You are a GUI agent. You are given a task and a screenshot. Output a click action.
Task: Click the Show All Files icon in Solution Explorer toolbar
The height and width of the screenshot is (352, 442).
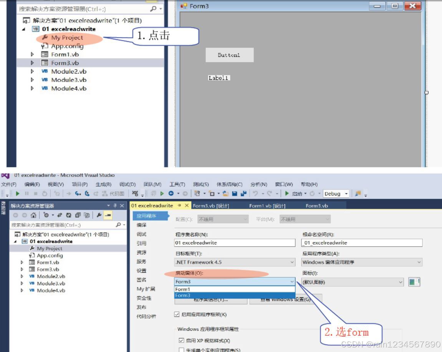[87, 215]
